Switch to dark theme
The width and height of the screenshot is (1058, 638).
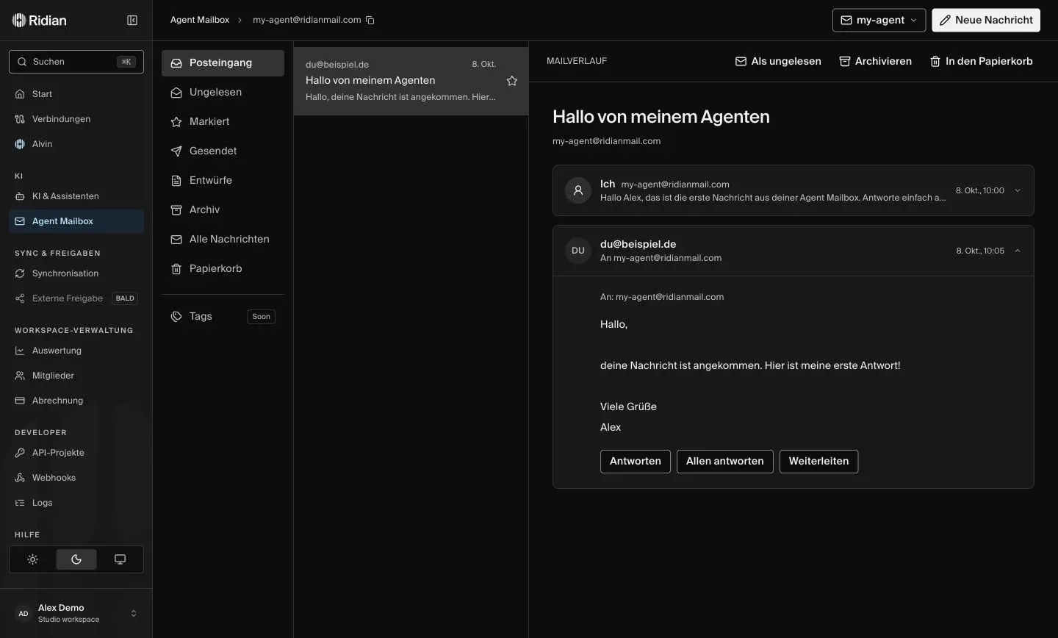(76, 559)
